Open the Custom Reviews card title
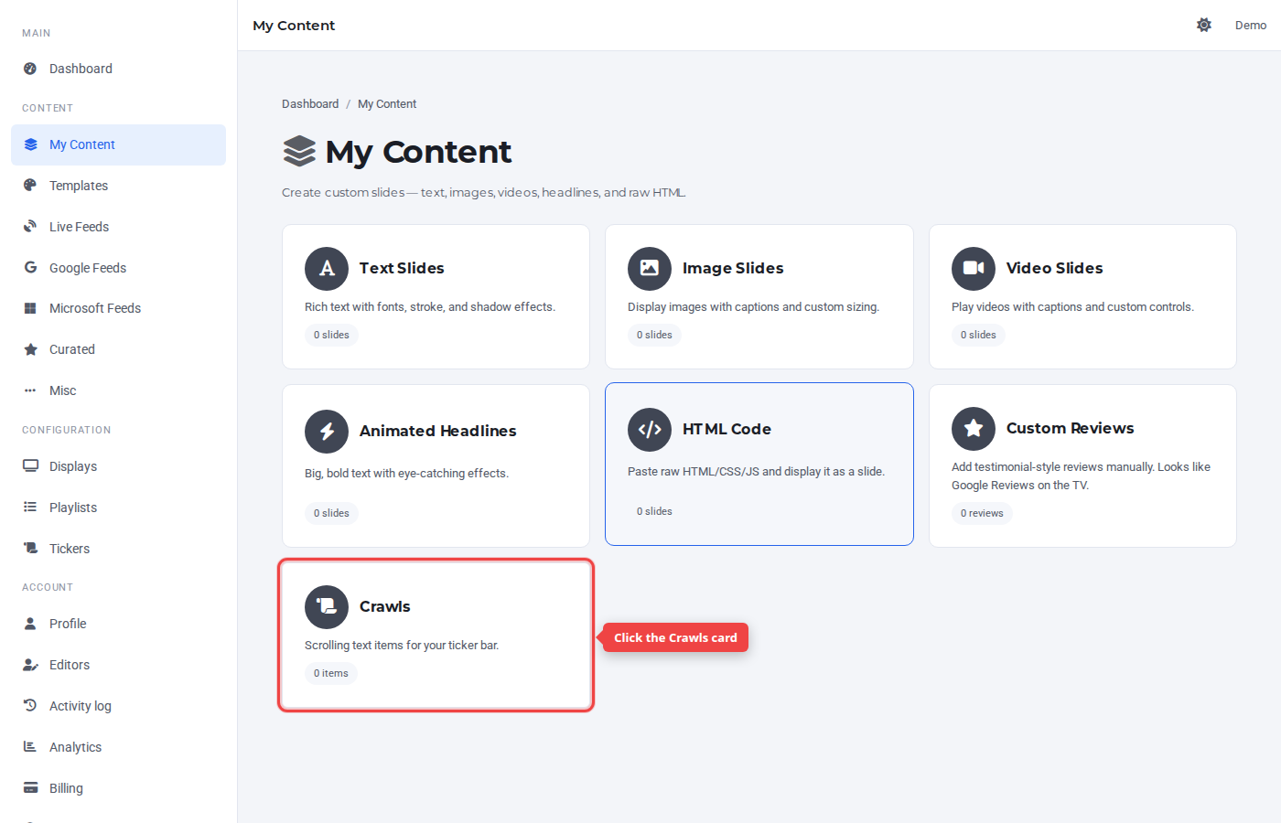This screenshot has height=823, width=1281. [x=1070, y=428]
